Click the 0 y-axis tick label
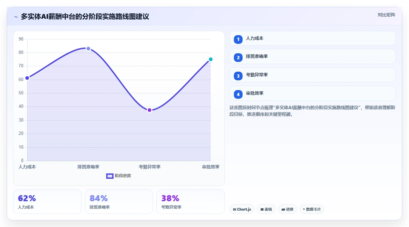Viewport: 409px width, 227px height. [22, 161]
